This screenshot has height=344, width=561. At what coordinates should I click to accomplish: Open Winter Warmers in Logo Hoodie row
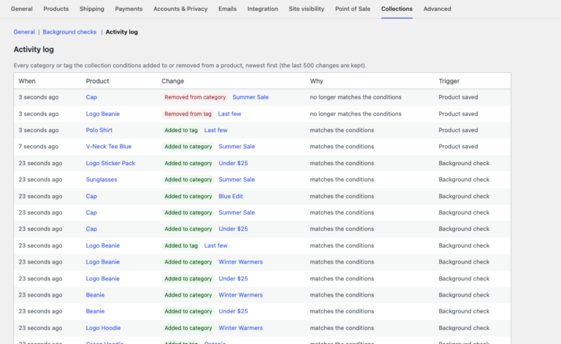click(x=240, y=328)
